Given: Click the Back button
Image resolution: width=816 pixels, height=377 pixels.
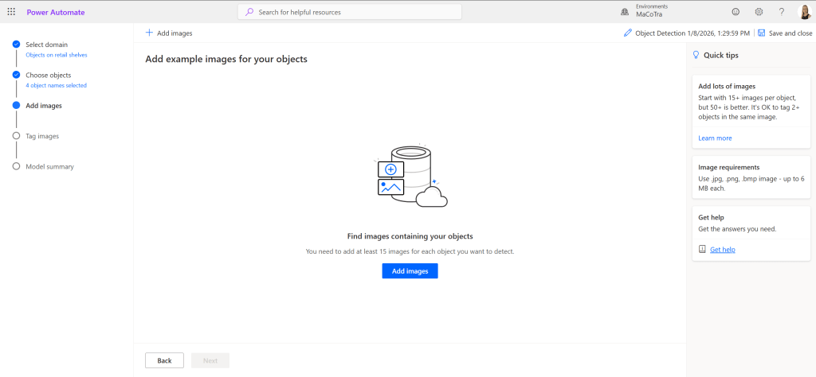Looking at the screenshot, I should [x=164, y=360].
